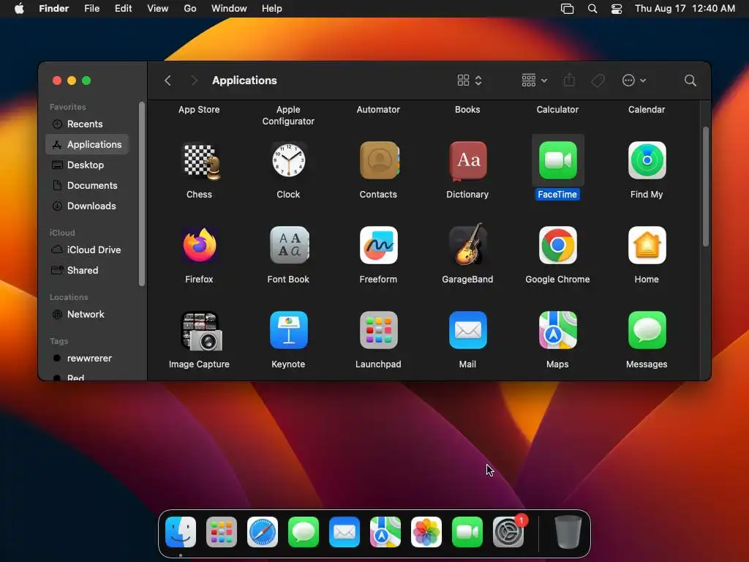Open FaceTime from the Dock
The height and width of the screenshot is (562, 749).
coord(467,532)
